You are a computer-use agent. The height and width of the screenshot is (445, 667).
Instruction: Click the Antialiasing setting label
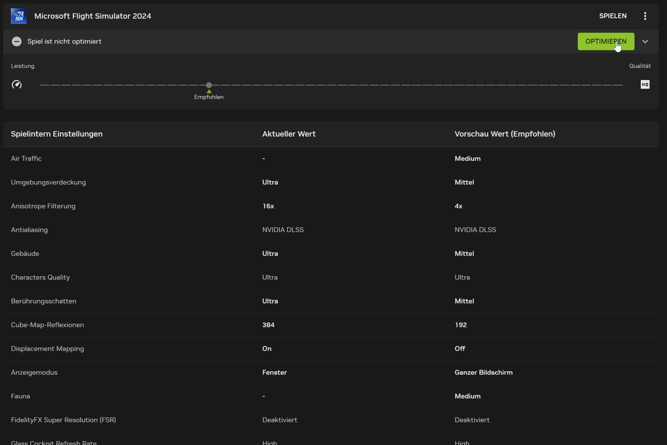click(29, 230)
